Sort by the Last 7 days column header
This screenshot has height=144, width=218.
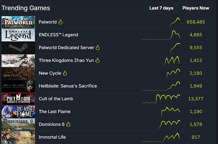click(x=161, y=8)
